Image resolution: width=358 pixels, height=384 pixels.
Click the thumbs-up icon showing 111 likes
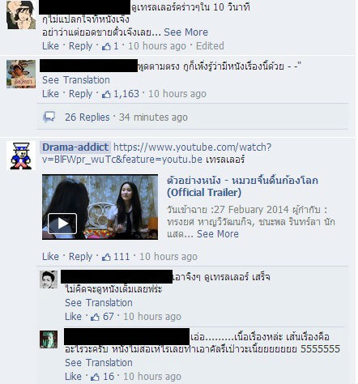pyautogui.click(x=106, y=257)
